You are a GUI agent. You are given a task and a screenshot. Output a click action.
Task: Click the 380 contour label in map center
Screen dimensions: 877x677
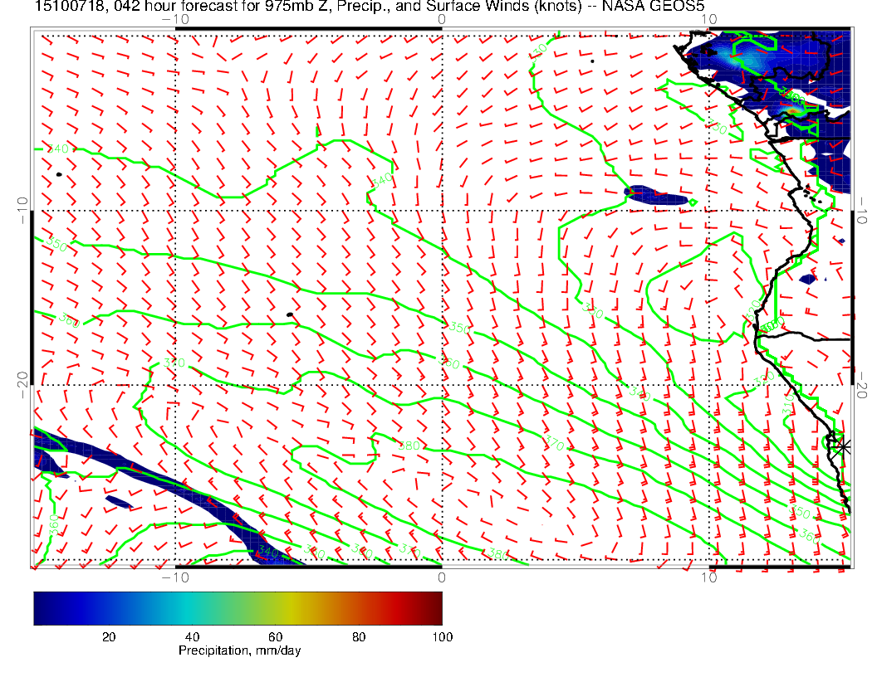[409, 446]
